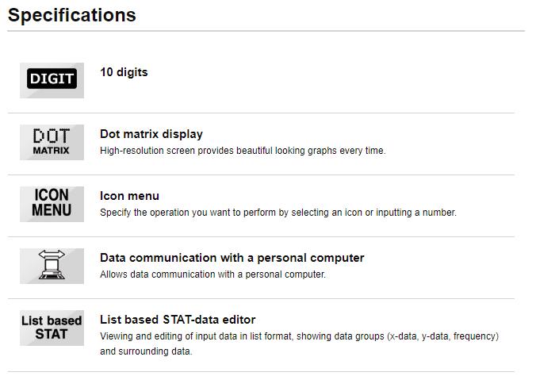Click the "Dot matrix display" title

pyautogui.click(x=151, y=134)
